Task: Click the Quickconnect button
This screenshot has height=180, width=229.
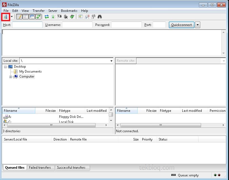Action: coord(181,25)
